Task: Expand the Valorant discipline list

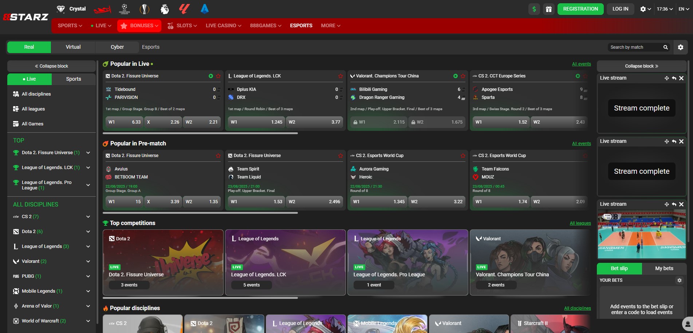Action: tap(88, 261)
